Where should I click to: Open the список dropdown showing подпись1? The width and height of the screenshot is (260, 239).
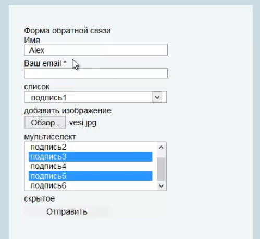point(95,97)
